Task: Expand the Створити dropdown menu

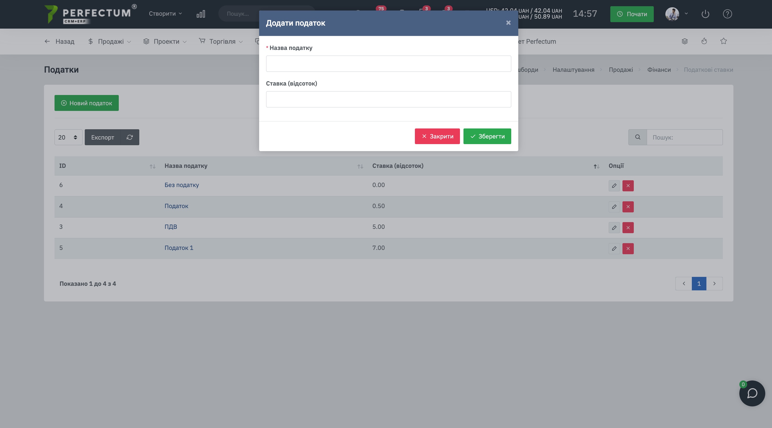Action: coord(165,13)
